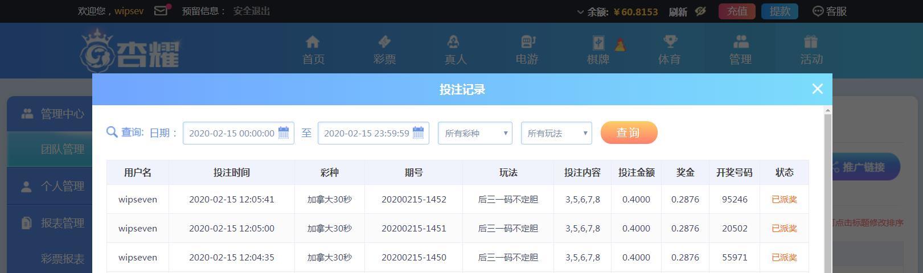
Task: Click scroll-up arrow of dialog scrollbar
Action: pyautogui.click(x=828, y=110)
